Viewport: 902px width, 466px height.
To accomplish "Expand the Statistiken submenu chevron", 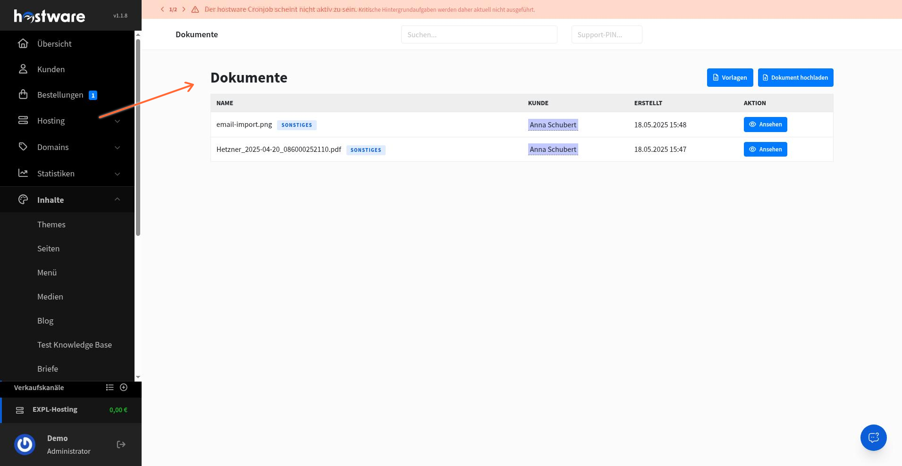I will 118,174.
